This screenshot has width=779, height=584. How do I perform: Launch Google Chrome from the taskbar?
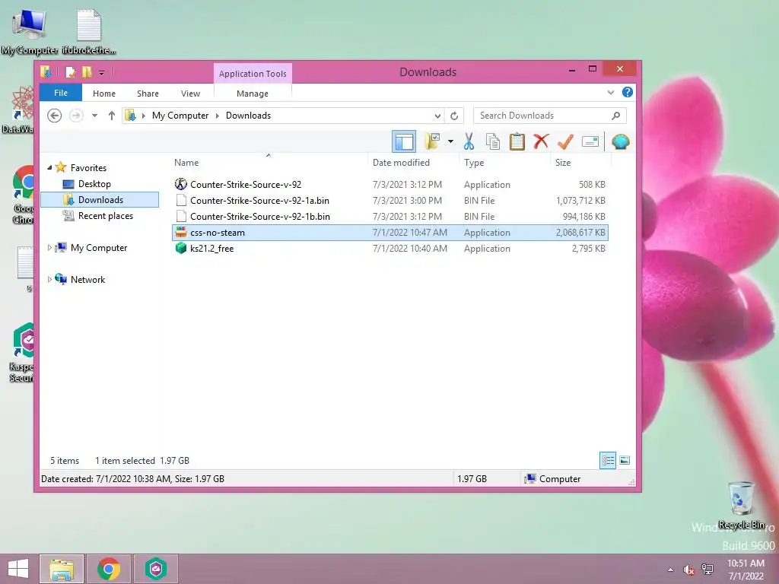pos(108,569)
